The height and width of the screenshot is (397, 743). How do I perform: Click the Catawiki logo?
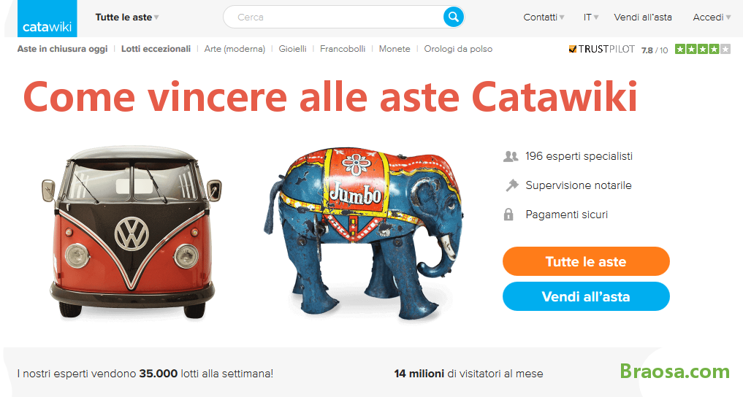pyautogui.click(x=47, y=18)
